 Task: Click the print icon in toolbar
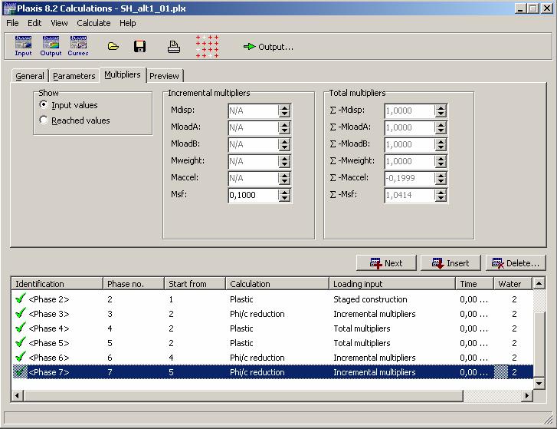174,47
